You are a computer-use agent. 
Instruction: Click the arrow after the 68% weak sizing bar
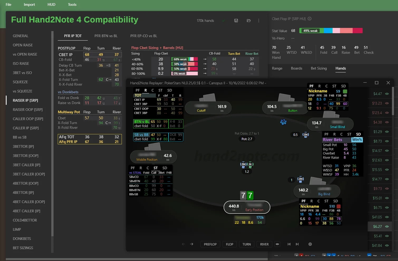[x=205, y=59]
